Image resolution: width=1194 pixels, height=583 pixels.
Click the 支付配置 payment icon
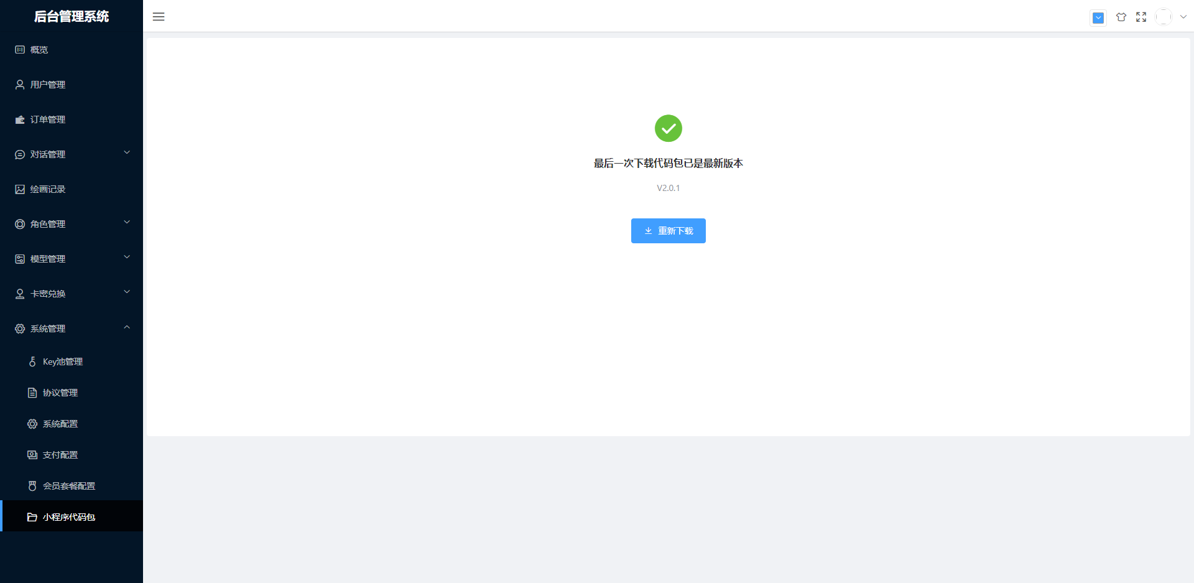point(32,455)
